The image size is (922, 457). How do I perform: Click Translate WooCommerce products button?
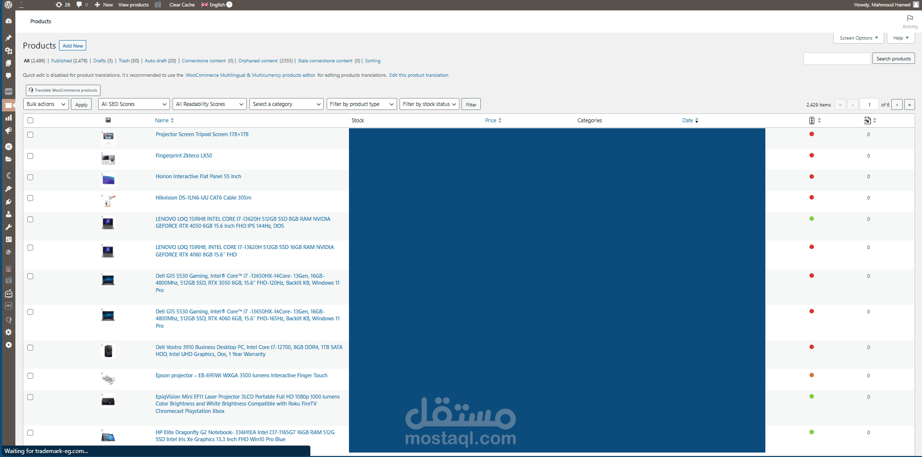coord(63,90)
